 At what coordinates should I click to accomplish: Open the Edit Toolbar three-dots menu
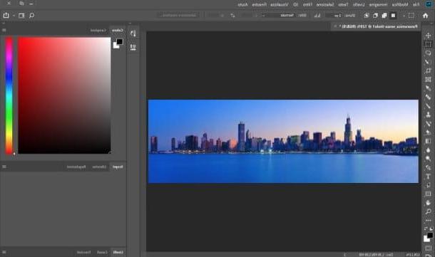[428, 221]
